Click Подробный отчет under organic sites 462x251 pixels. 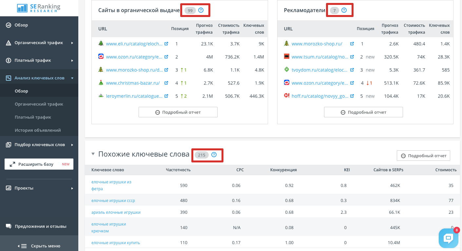tap(178, 112)
